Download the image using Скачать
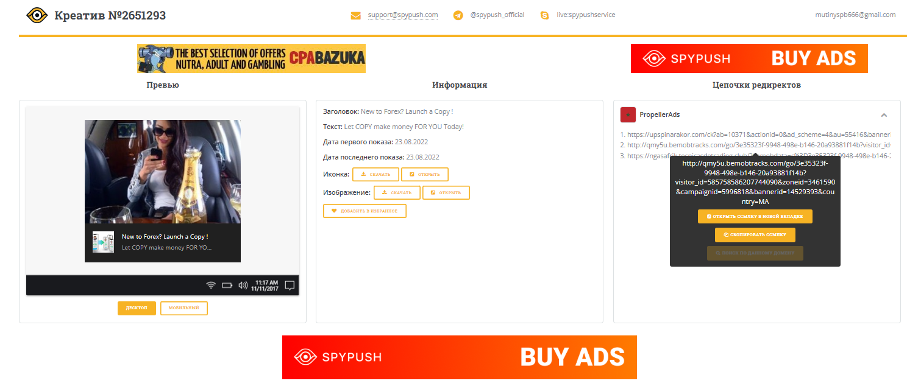 pos(397,193)
